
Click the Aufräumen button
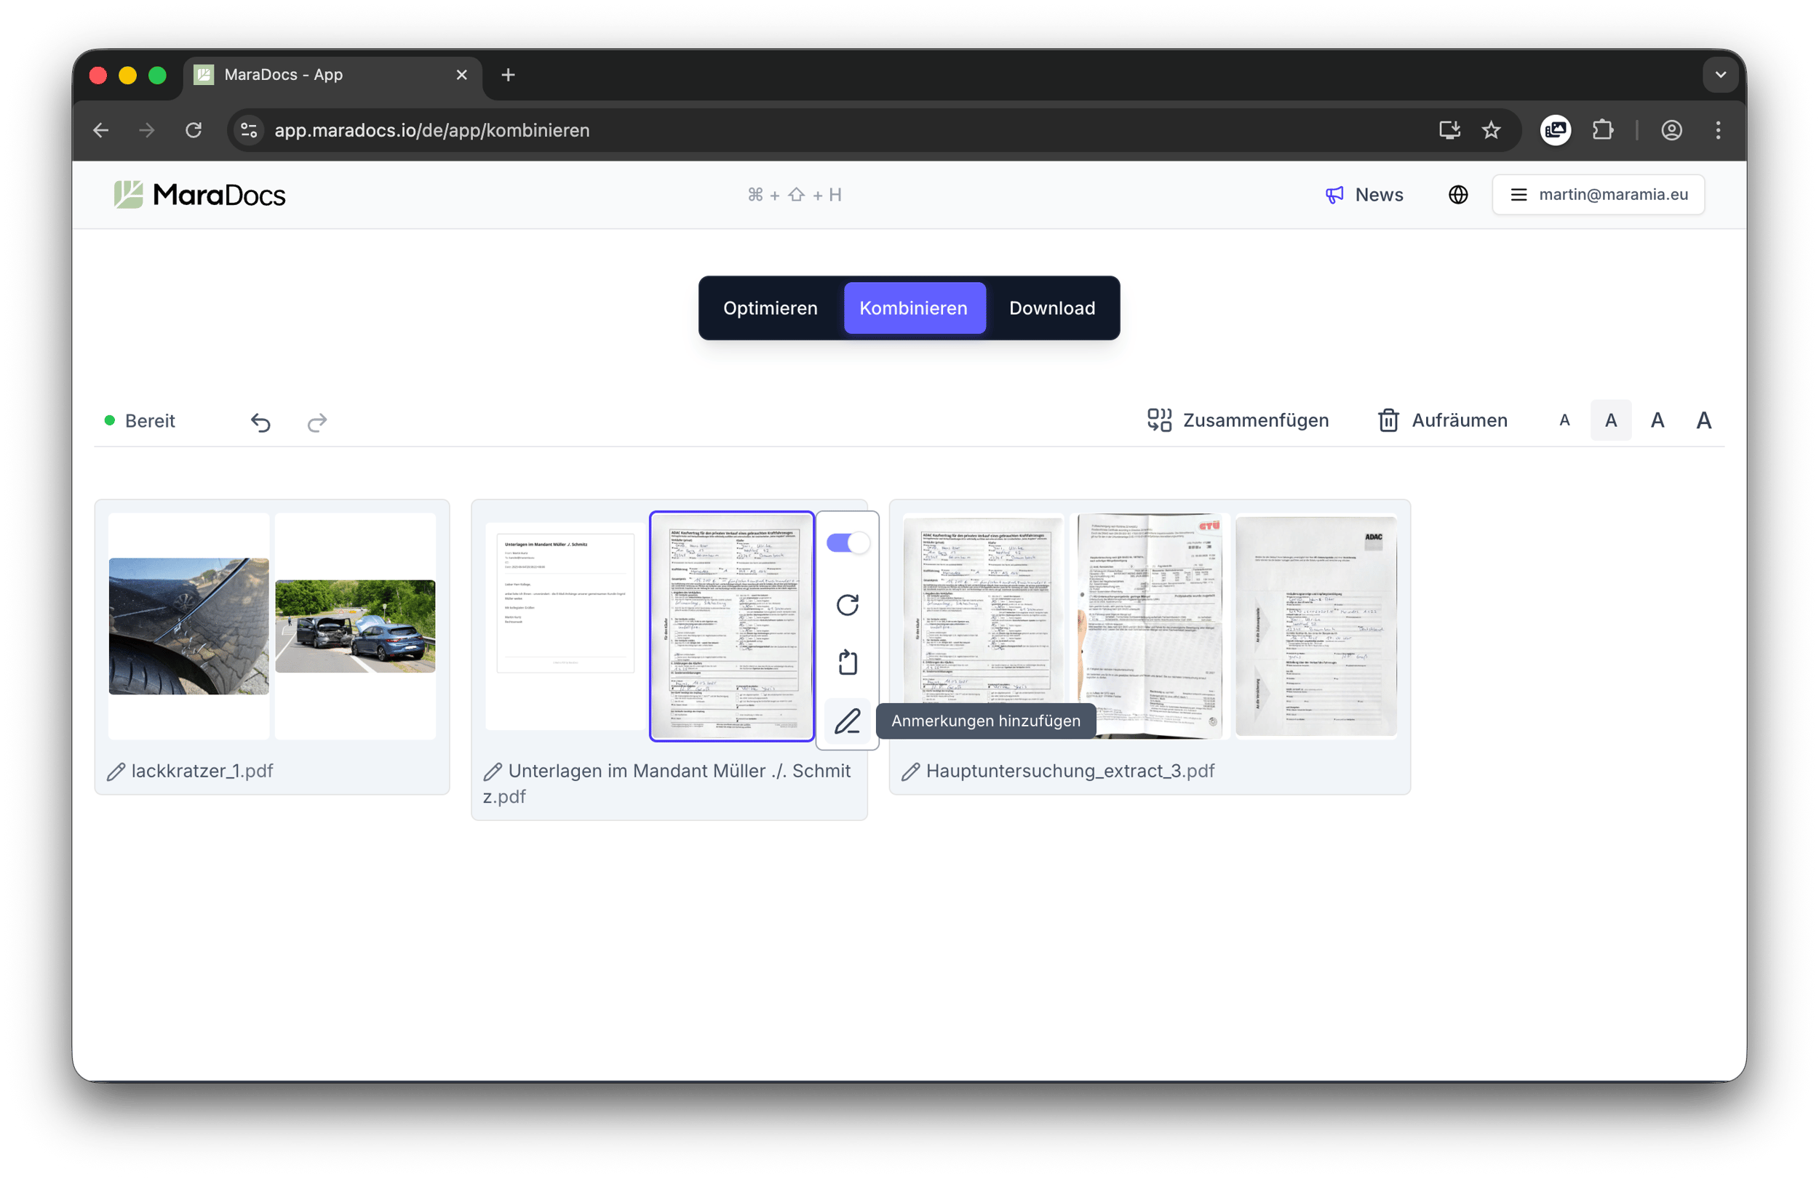(1442, 420)
